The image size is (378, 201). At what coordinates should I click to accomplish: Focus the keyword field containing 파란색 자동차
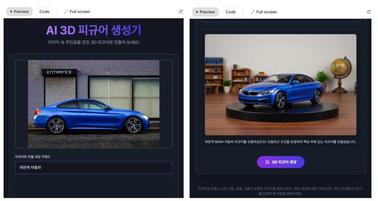coord(94,167)
